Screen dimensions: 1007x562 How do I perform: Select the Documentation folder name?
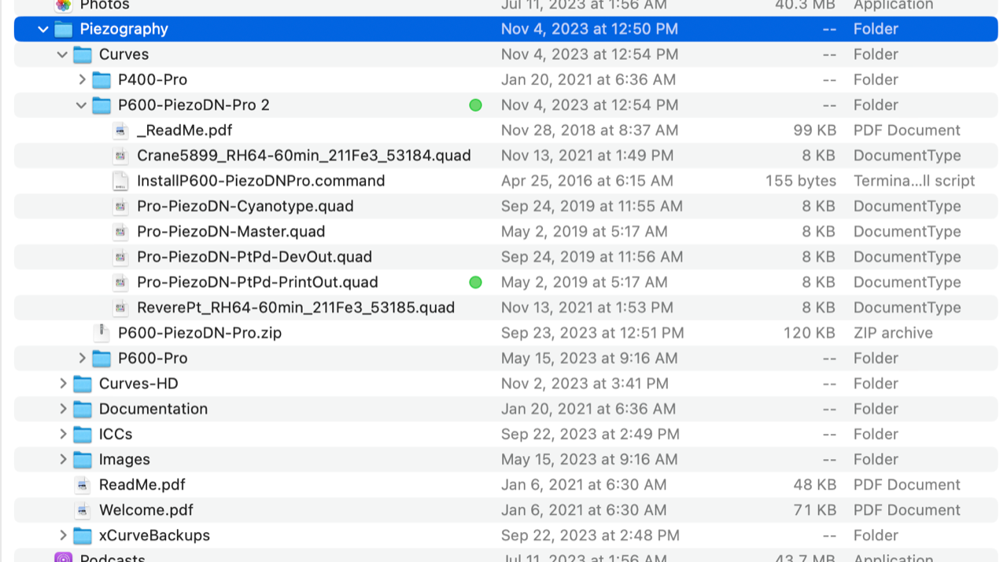(x=153, y=409)
